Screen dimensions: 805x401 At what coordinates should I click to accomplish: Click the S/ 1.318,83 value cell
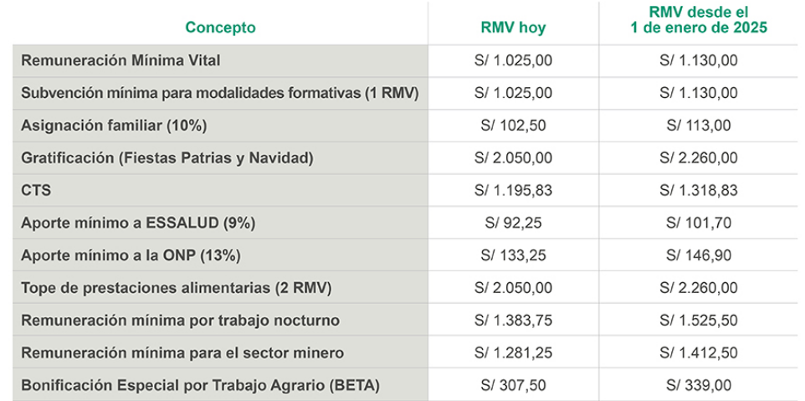pos(699,190)
